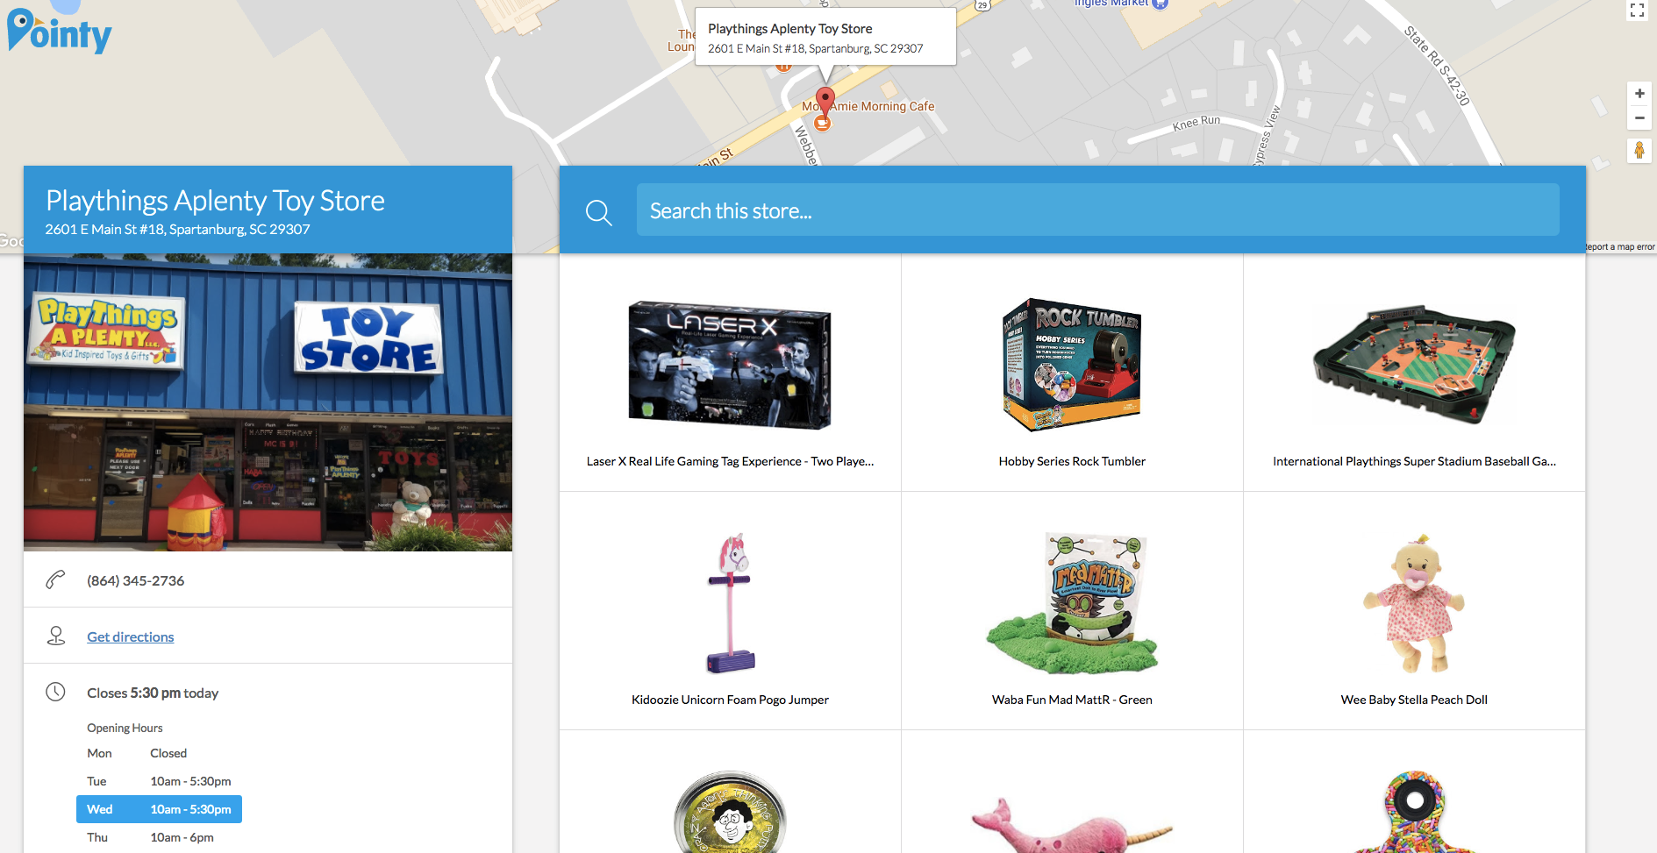Open the sprinkle fidget spinner product
This screenshot has height=853, width=1657.
click(x=1414, y=814)
